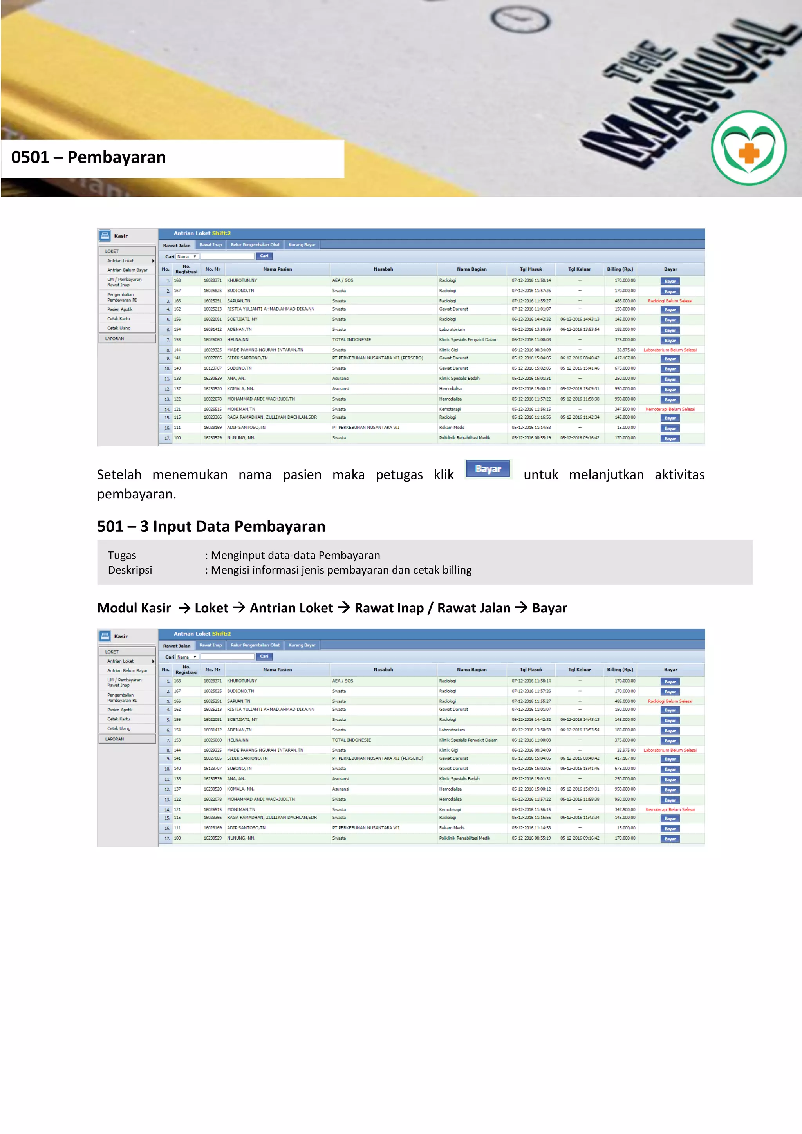Open the Nama search dropdown in second screenshot
802x1134 pixels.
188,657
